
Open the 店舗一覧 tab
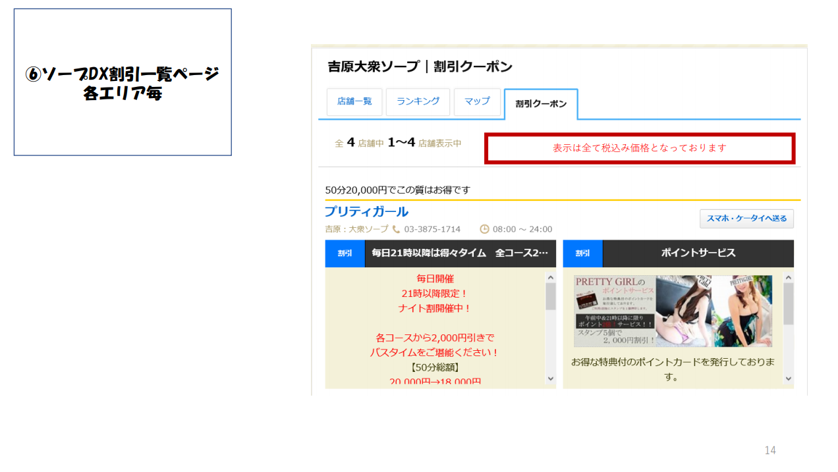click(x=354, y=102)
